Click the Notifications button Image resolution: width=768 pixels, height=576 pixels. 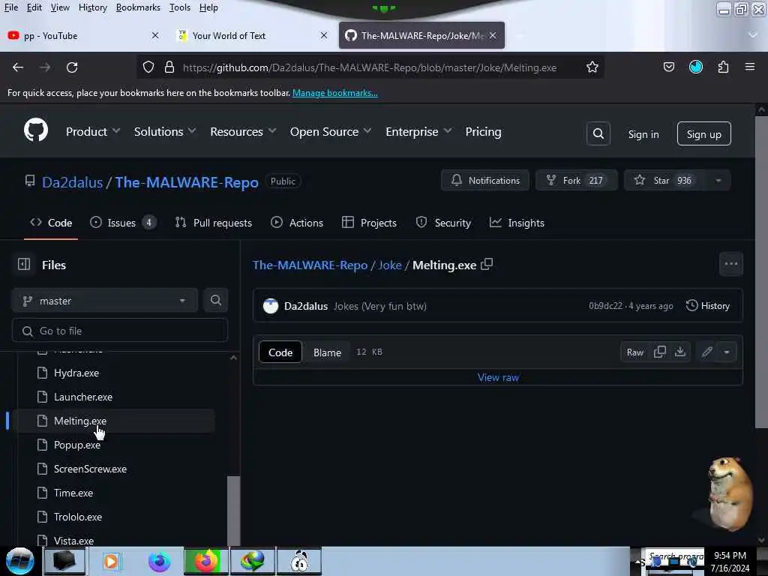click(x=485, y=180)
